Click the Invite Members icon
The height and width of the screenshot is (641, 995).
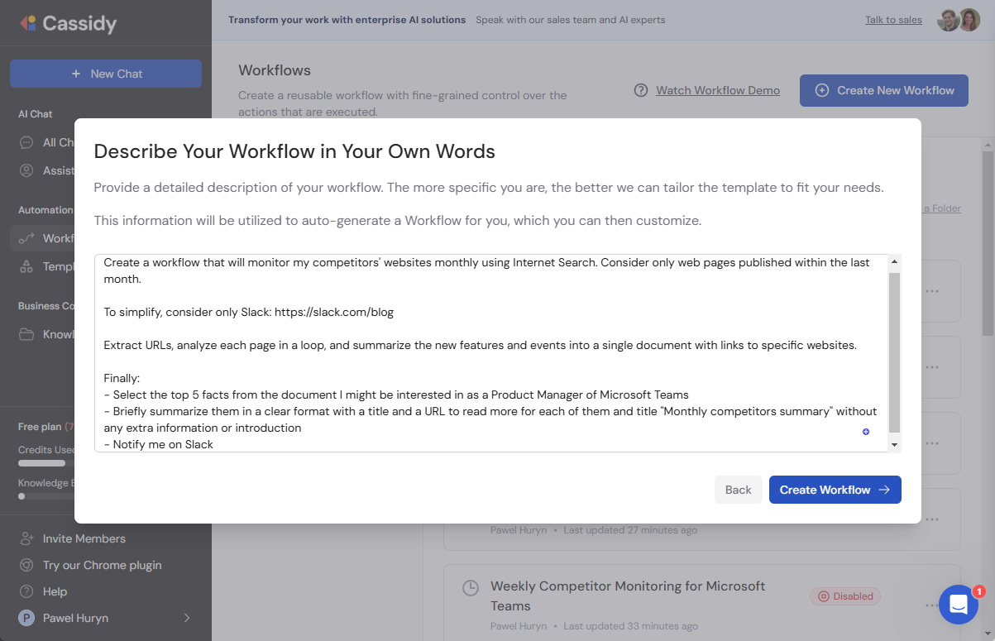coord(26,538)
